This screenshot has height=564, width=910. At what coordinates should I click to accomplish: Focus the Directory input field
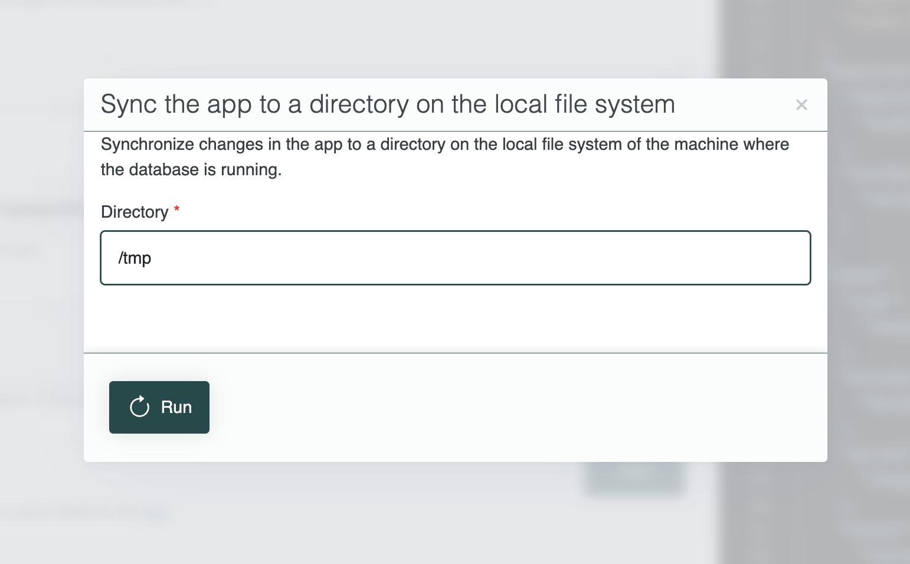pyautogui.click(x=456, y=258)
